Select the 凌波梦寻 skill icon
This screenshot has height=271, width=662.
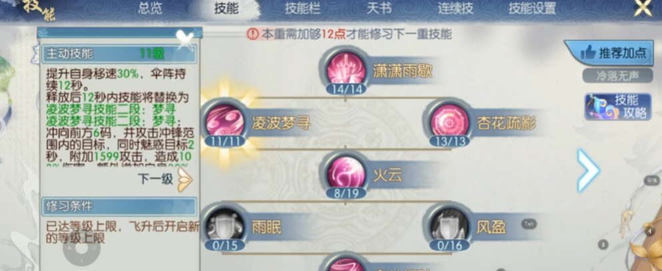tap(225, 121)
